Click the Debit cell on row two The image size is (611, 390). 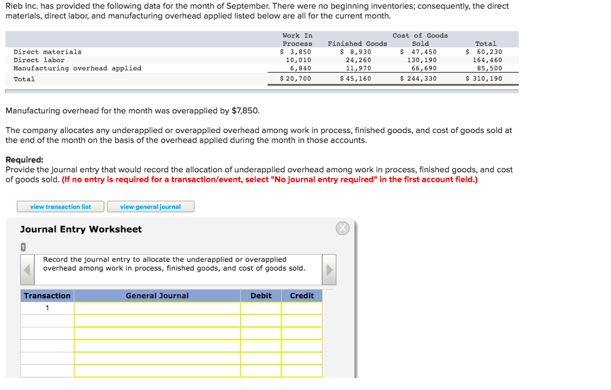(x=261, y=320)
